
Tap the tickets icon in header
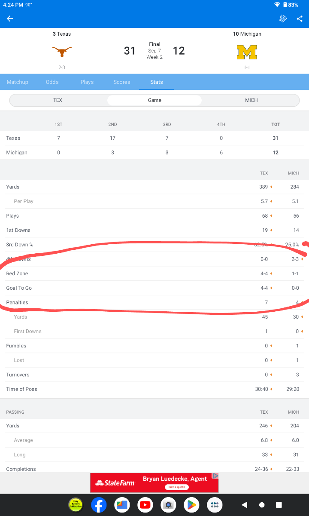(283, 18)
